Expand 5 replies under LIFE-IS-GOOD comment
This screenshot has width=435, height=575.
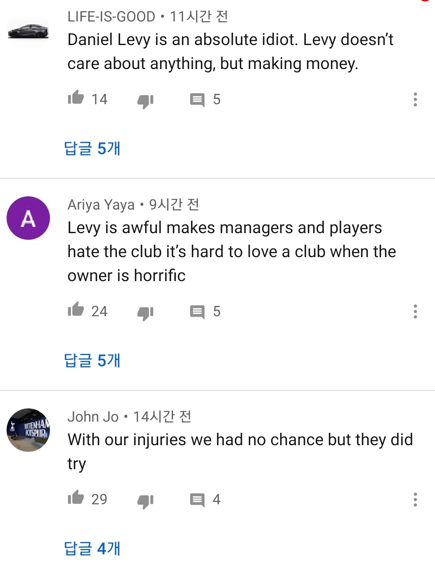[92, 148]
